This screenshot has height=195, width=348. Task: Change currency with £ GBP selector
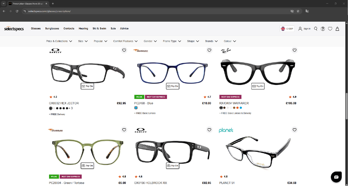click(x=287, y=29)
